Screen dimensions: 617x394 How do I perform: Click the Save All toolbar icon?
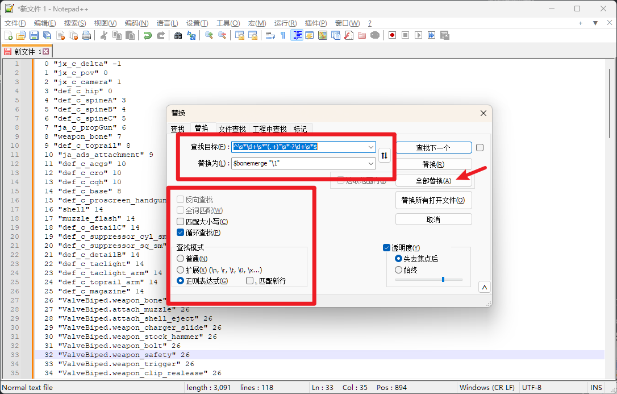pos(47,35)
